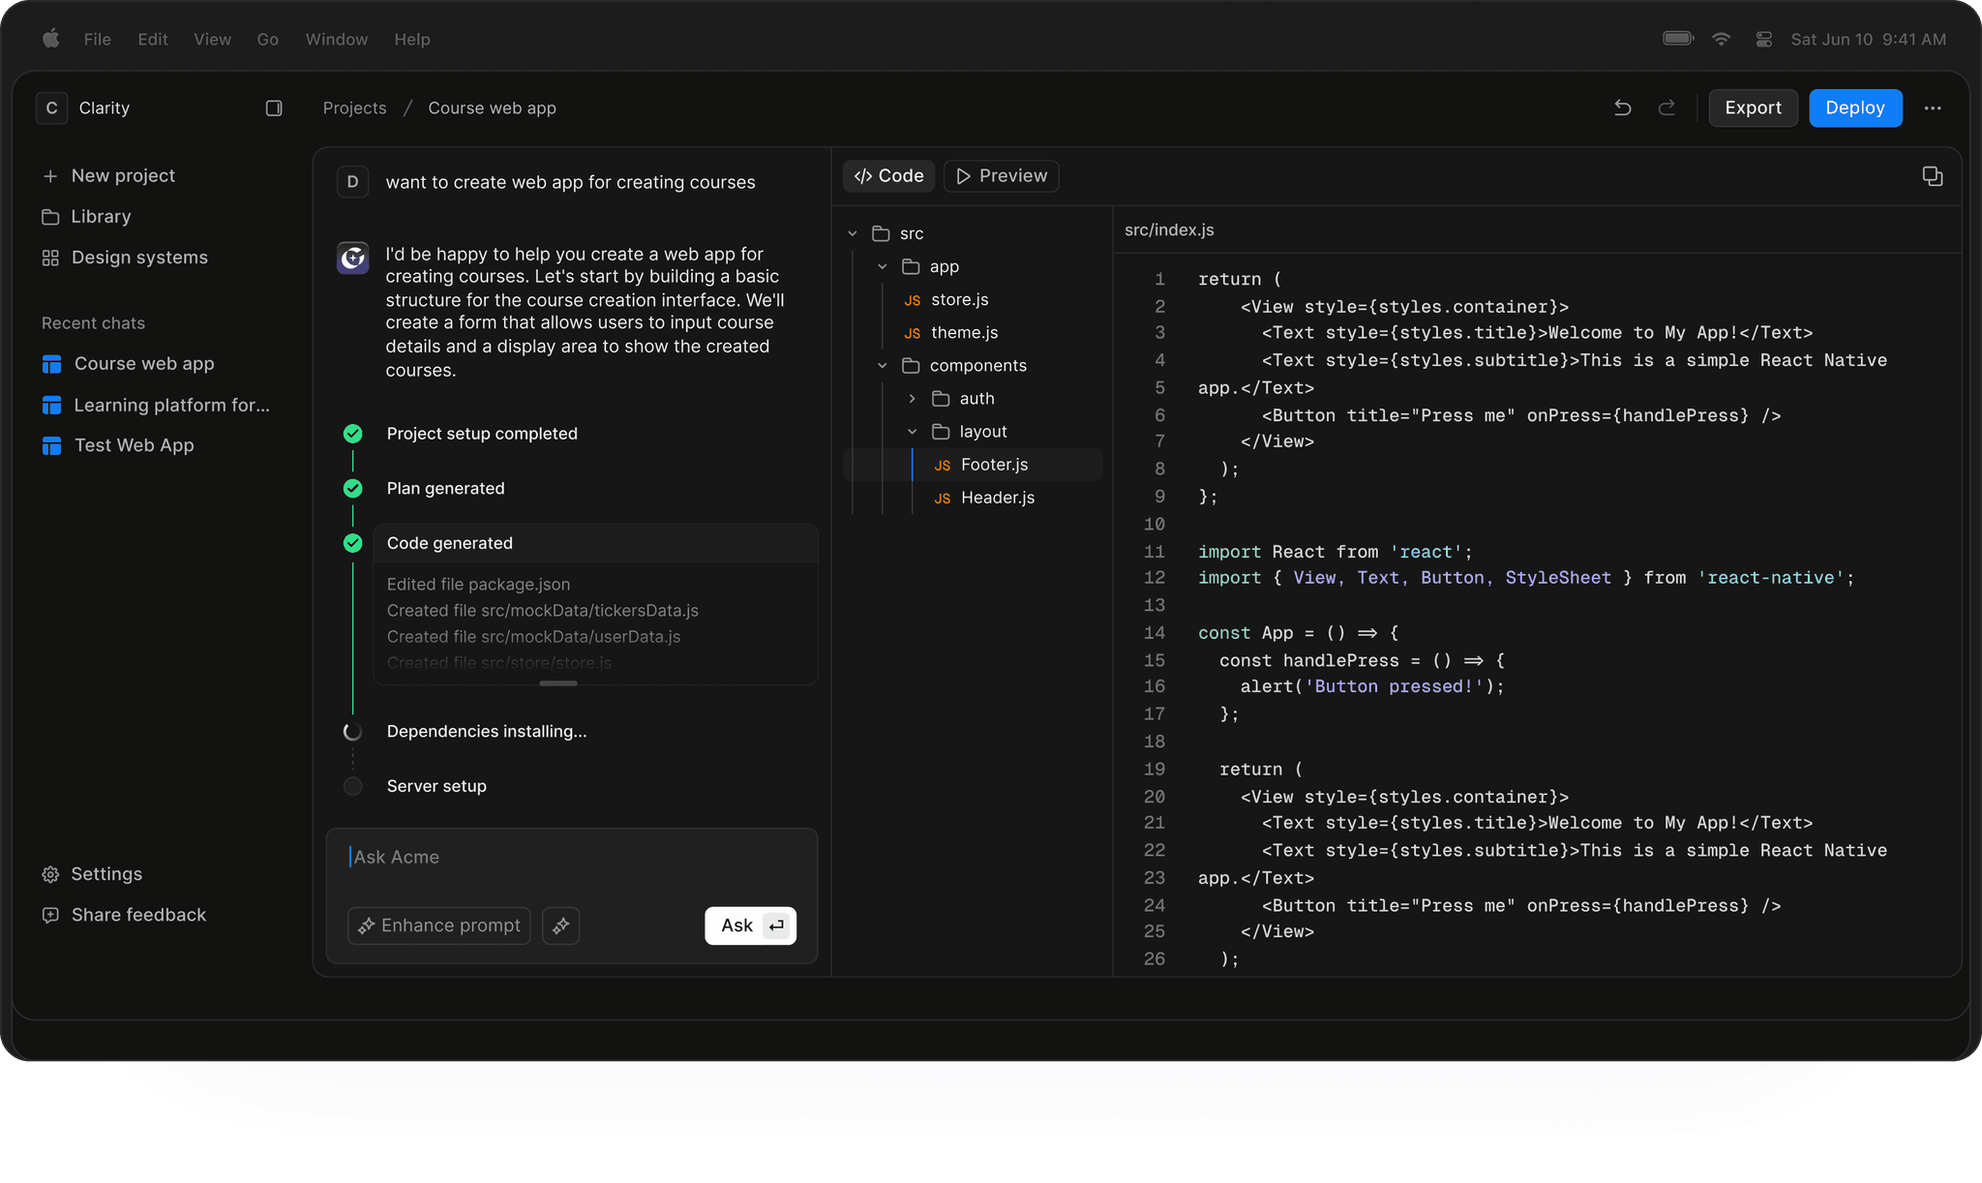The height and width of the screenshot is (1183, 1982).
Task: Click the Design systems grid icon
Action: tap(50, 258)
